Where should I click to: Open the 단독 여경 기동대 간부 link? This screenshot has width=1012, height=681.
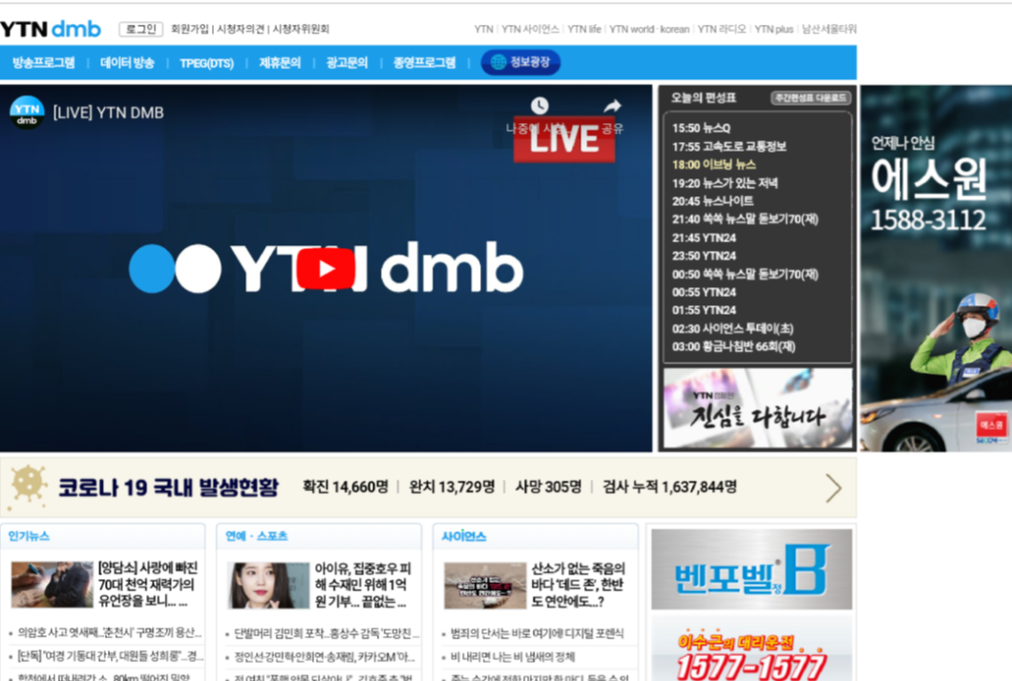[x=111, y=656]
